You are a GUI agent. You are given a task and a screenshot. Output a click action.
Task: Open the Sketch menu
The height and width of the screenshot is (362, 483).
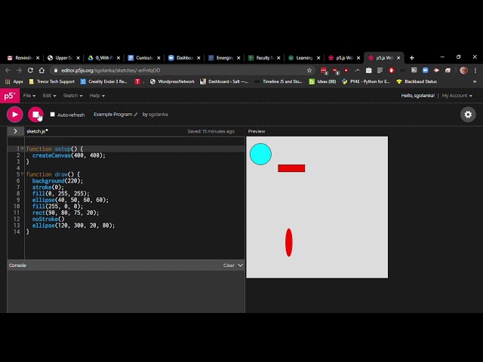[72, 96]
